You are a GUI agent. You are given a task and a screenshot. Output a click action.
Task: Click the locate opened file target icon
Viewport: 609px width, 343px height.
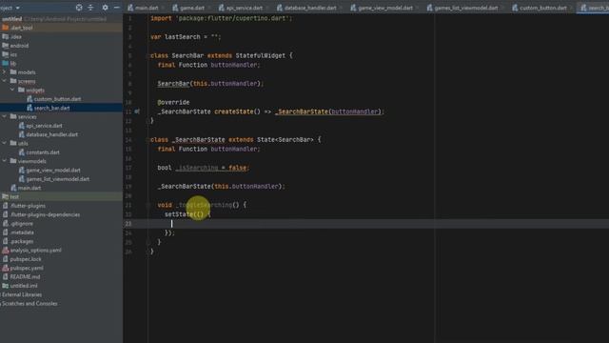79,8
